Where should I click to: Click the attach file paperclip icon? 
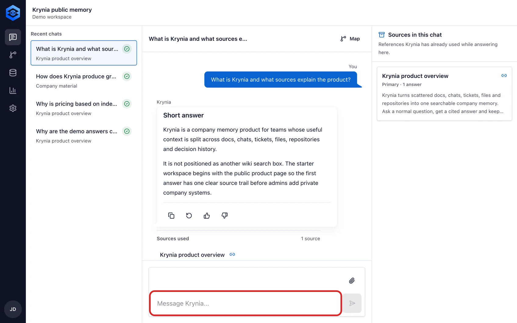[x=352, y=281]
